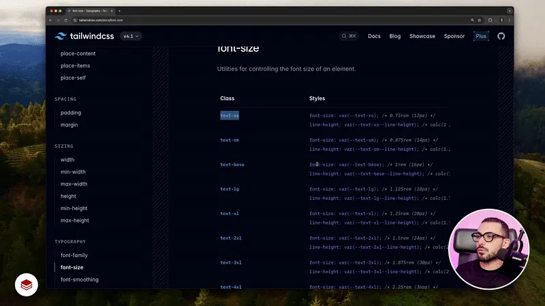Open place-content in the sidebar
This screenshot has height=306, width=545.
(x=78, y=54)
